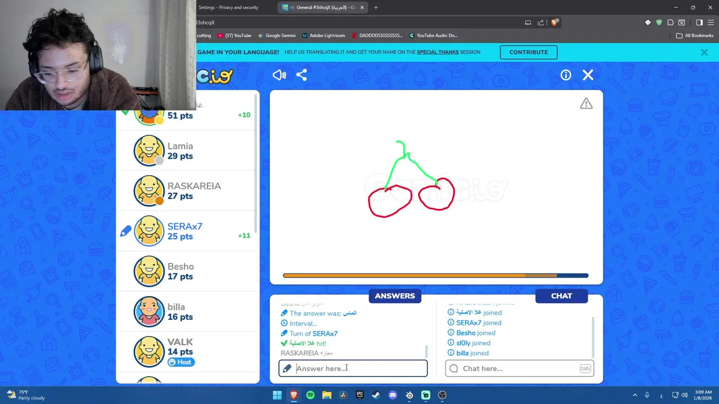Open the weather widget showing 75°F
This screenshot has height=404, width=719.
[x=25, y=395]
